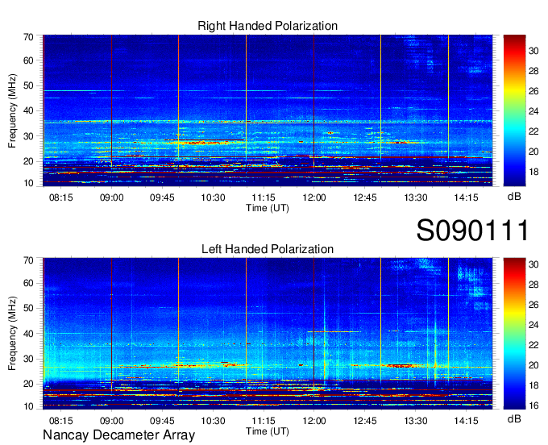The height and width of the screenshot is (445, 548).
Task: Pick the Right Handed Polarization colorbar gradient
Action: point(514,110)
